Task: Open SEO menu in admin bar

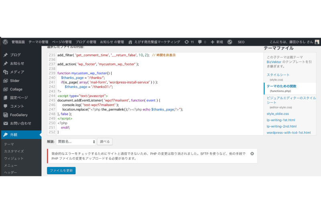Action: [241, 42]
